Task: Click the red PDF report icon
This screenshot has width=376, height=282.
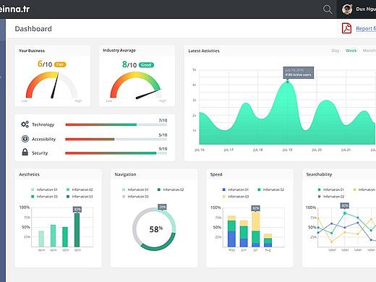Action: pyautogui.click(x=346, y=28)
